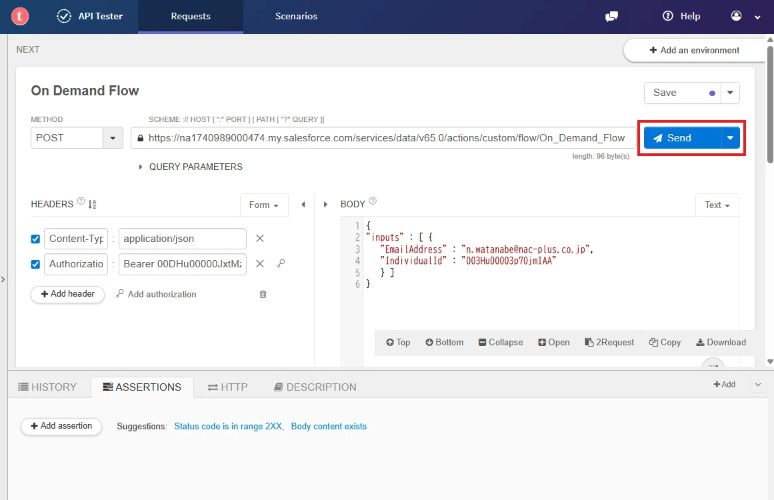The height and width of the screenshot is (500, 774).
Task: Remove the Content-Type header
Action: tap(259, 239)
